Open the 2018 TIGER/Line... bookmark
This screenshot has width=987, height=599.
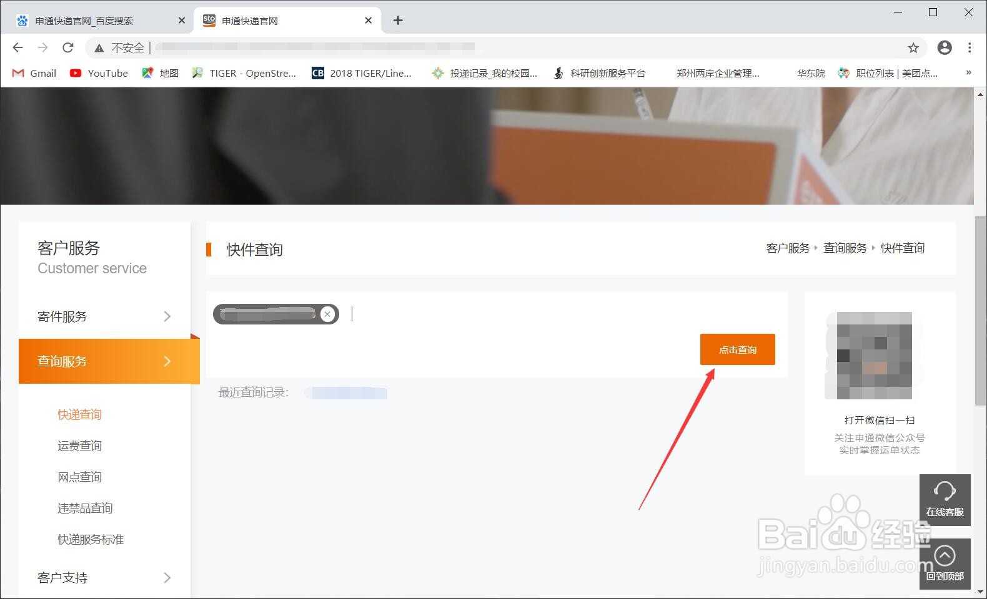[x=362, y=73]
